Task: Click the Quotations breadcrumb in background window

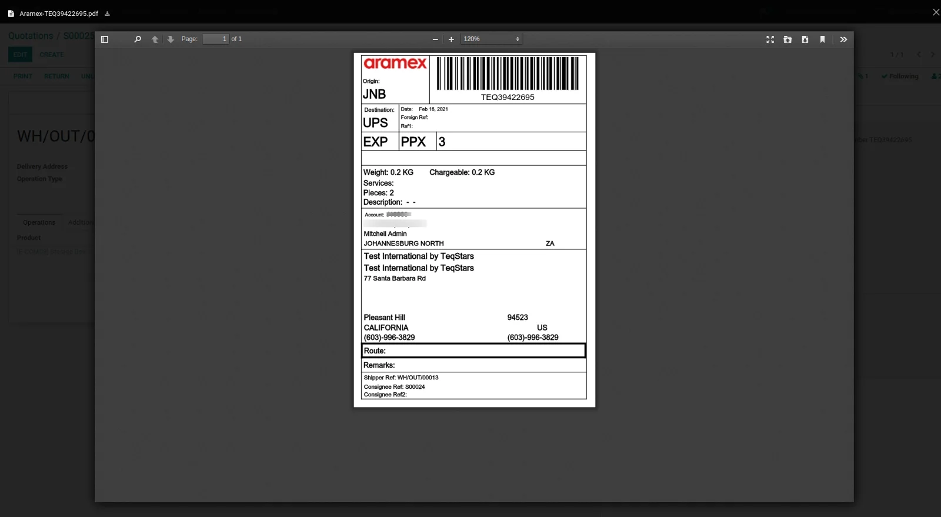Action: click(x=31, y=36)
